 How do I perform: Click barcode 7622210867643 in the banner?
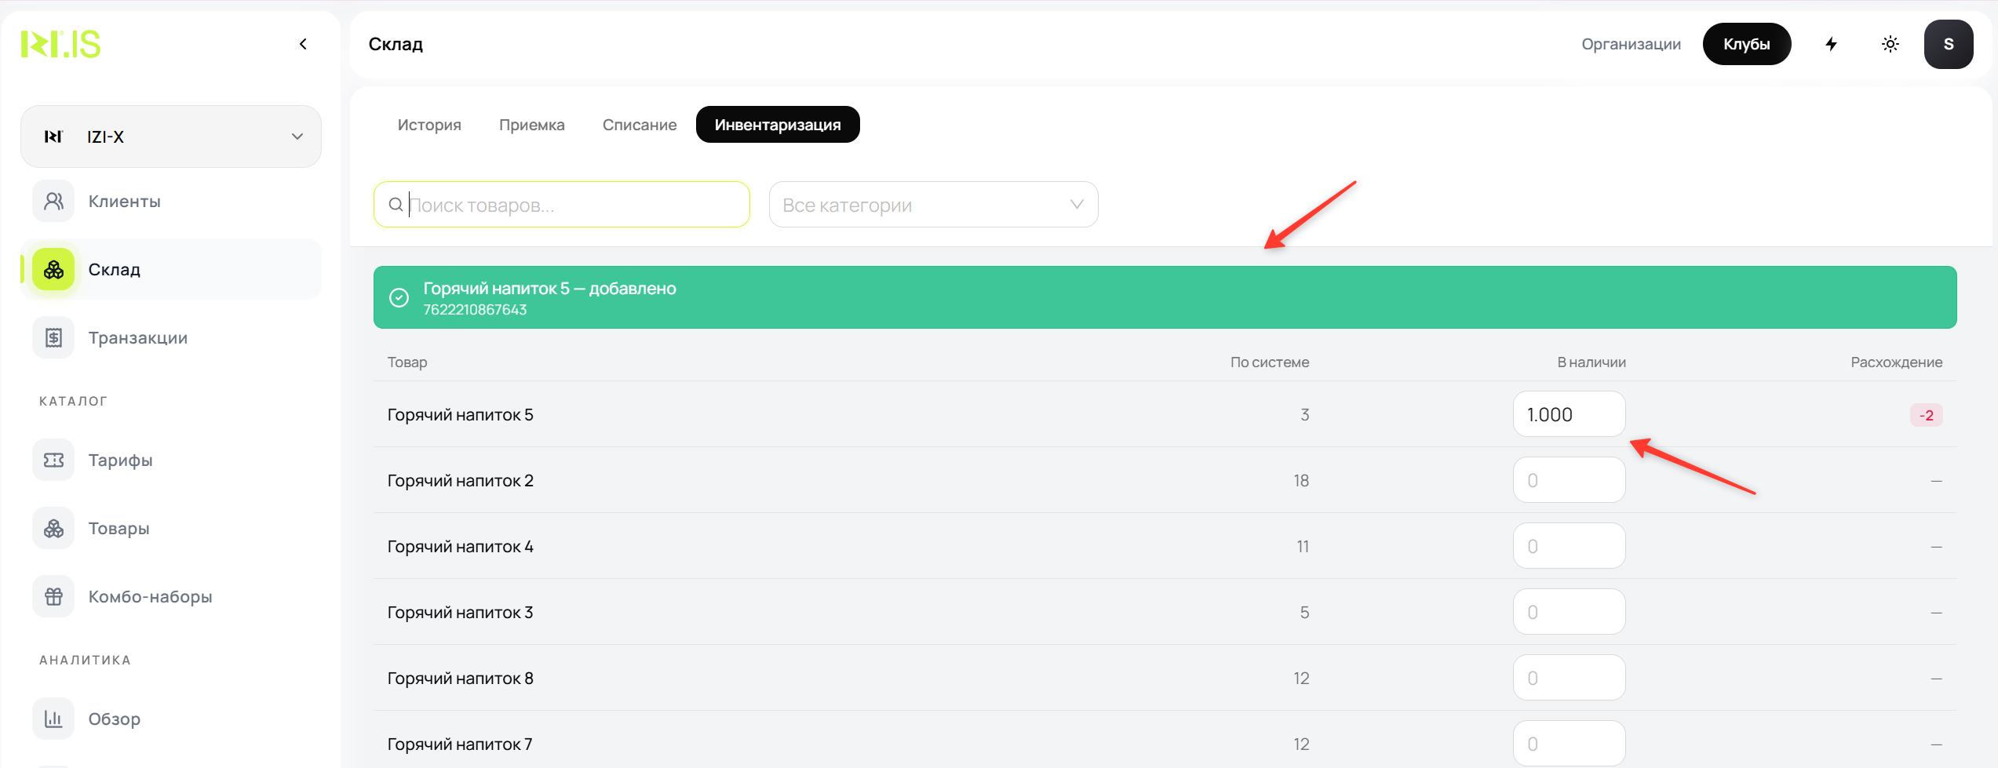point(476,310)
